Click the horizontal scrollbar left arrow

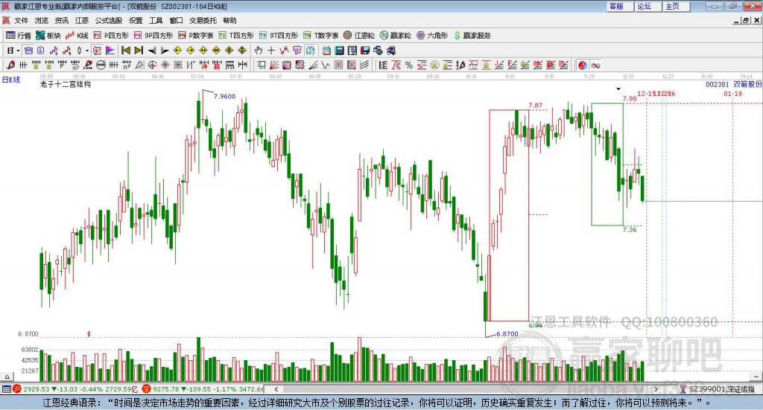(x=276, y=389)
